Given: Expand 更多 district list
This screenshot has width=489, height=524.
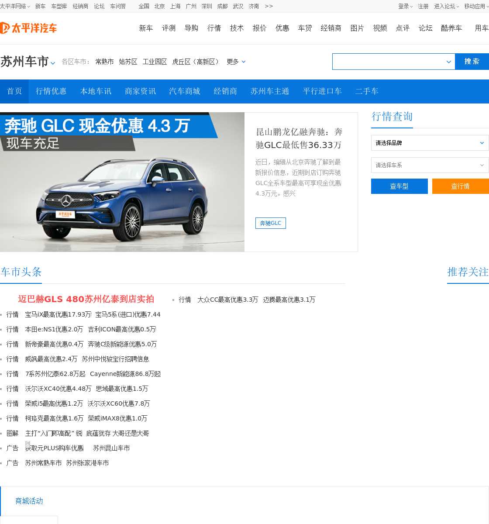Looking at the screenshot, I should (236, 62).
